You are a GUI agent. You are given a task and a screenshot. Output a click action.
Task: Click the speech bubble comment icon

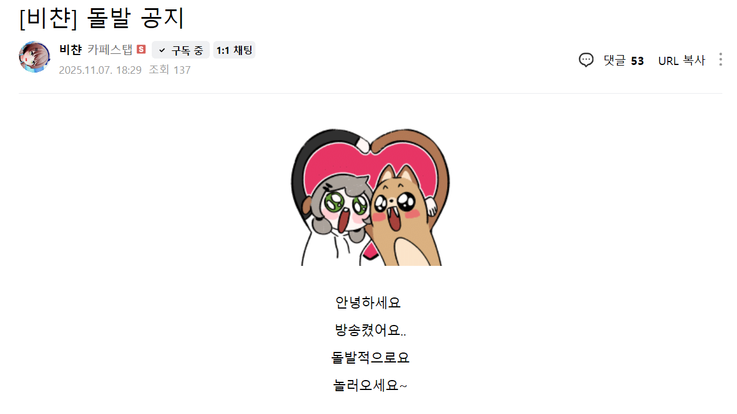click(x=586, y=60)
